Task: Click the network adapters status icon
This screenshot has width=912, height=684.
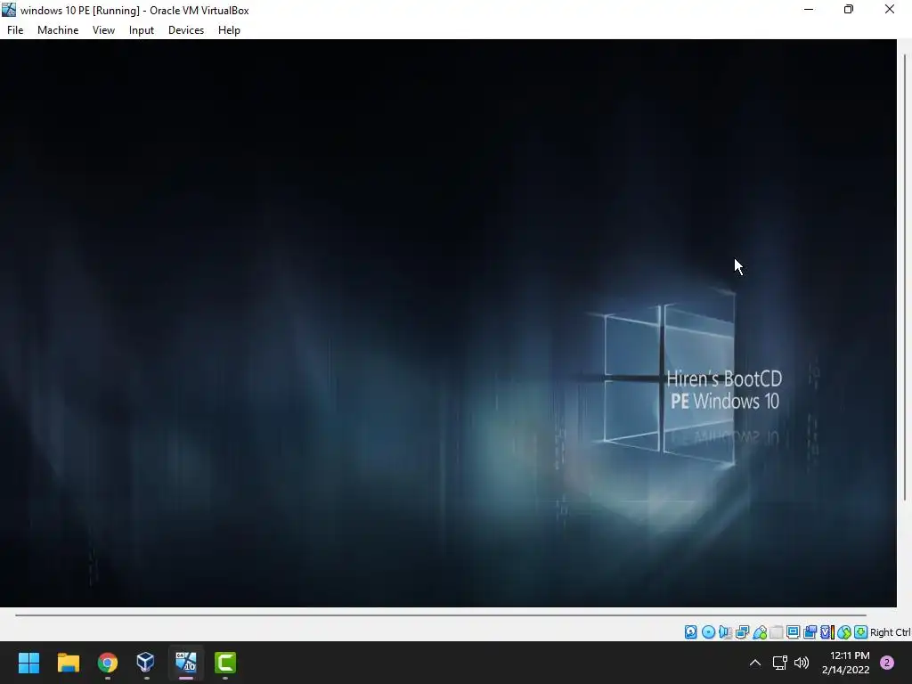Action: [x=742, y=632]
